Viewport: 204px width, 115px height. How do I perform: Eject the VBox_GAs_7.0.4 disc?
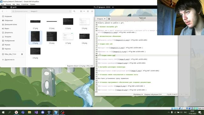[x=22, y=54]
